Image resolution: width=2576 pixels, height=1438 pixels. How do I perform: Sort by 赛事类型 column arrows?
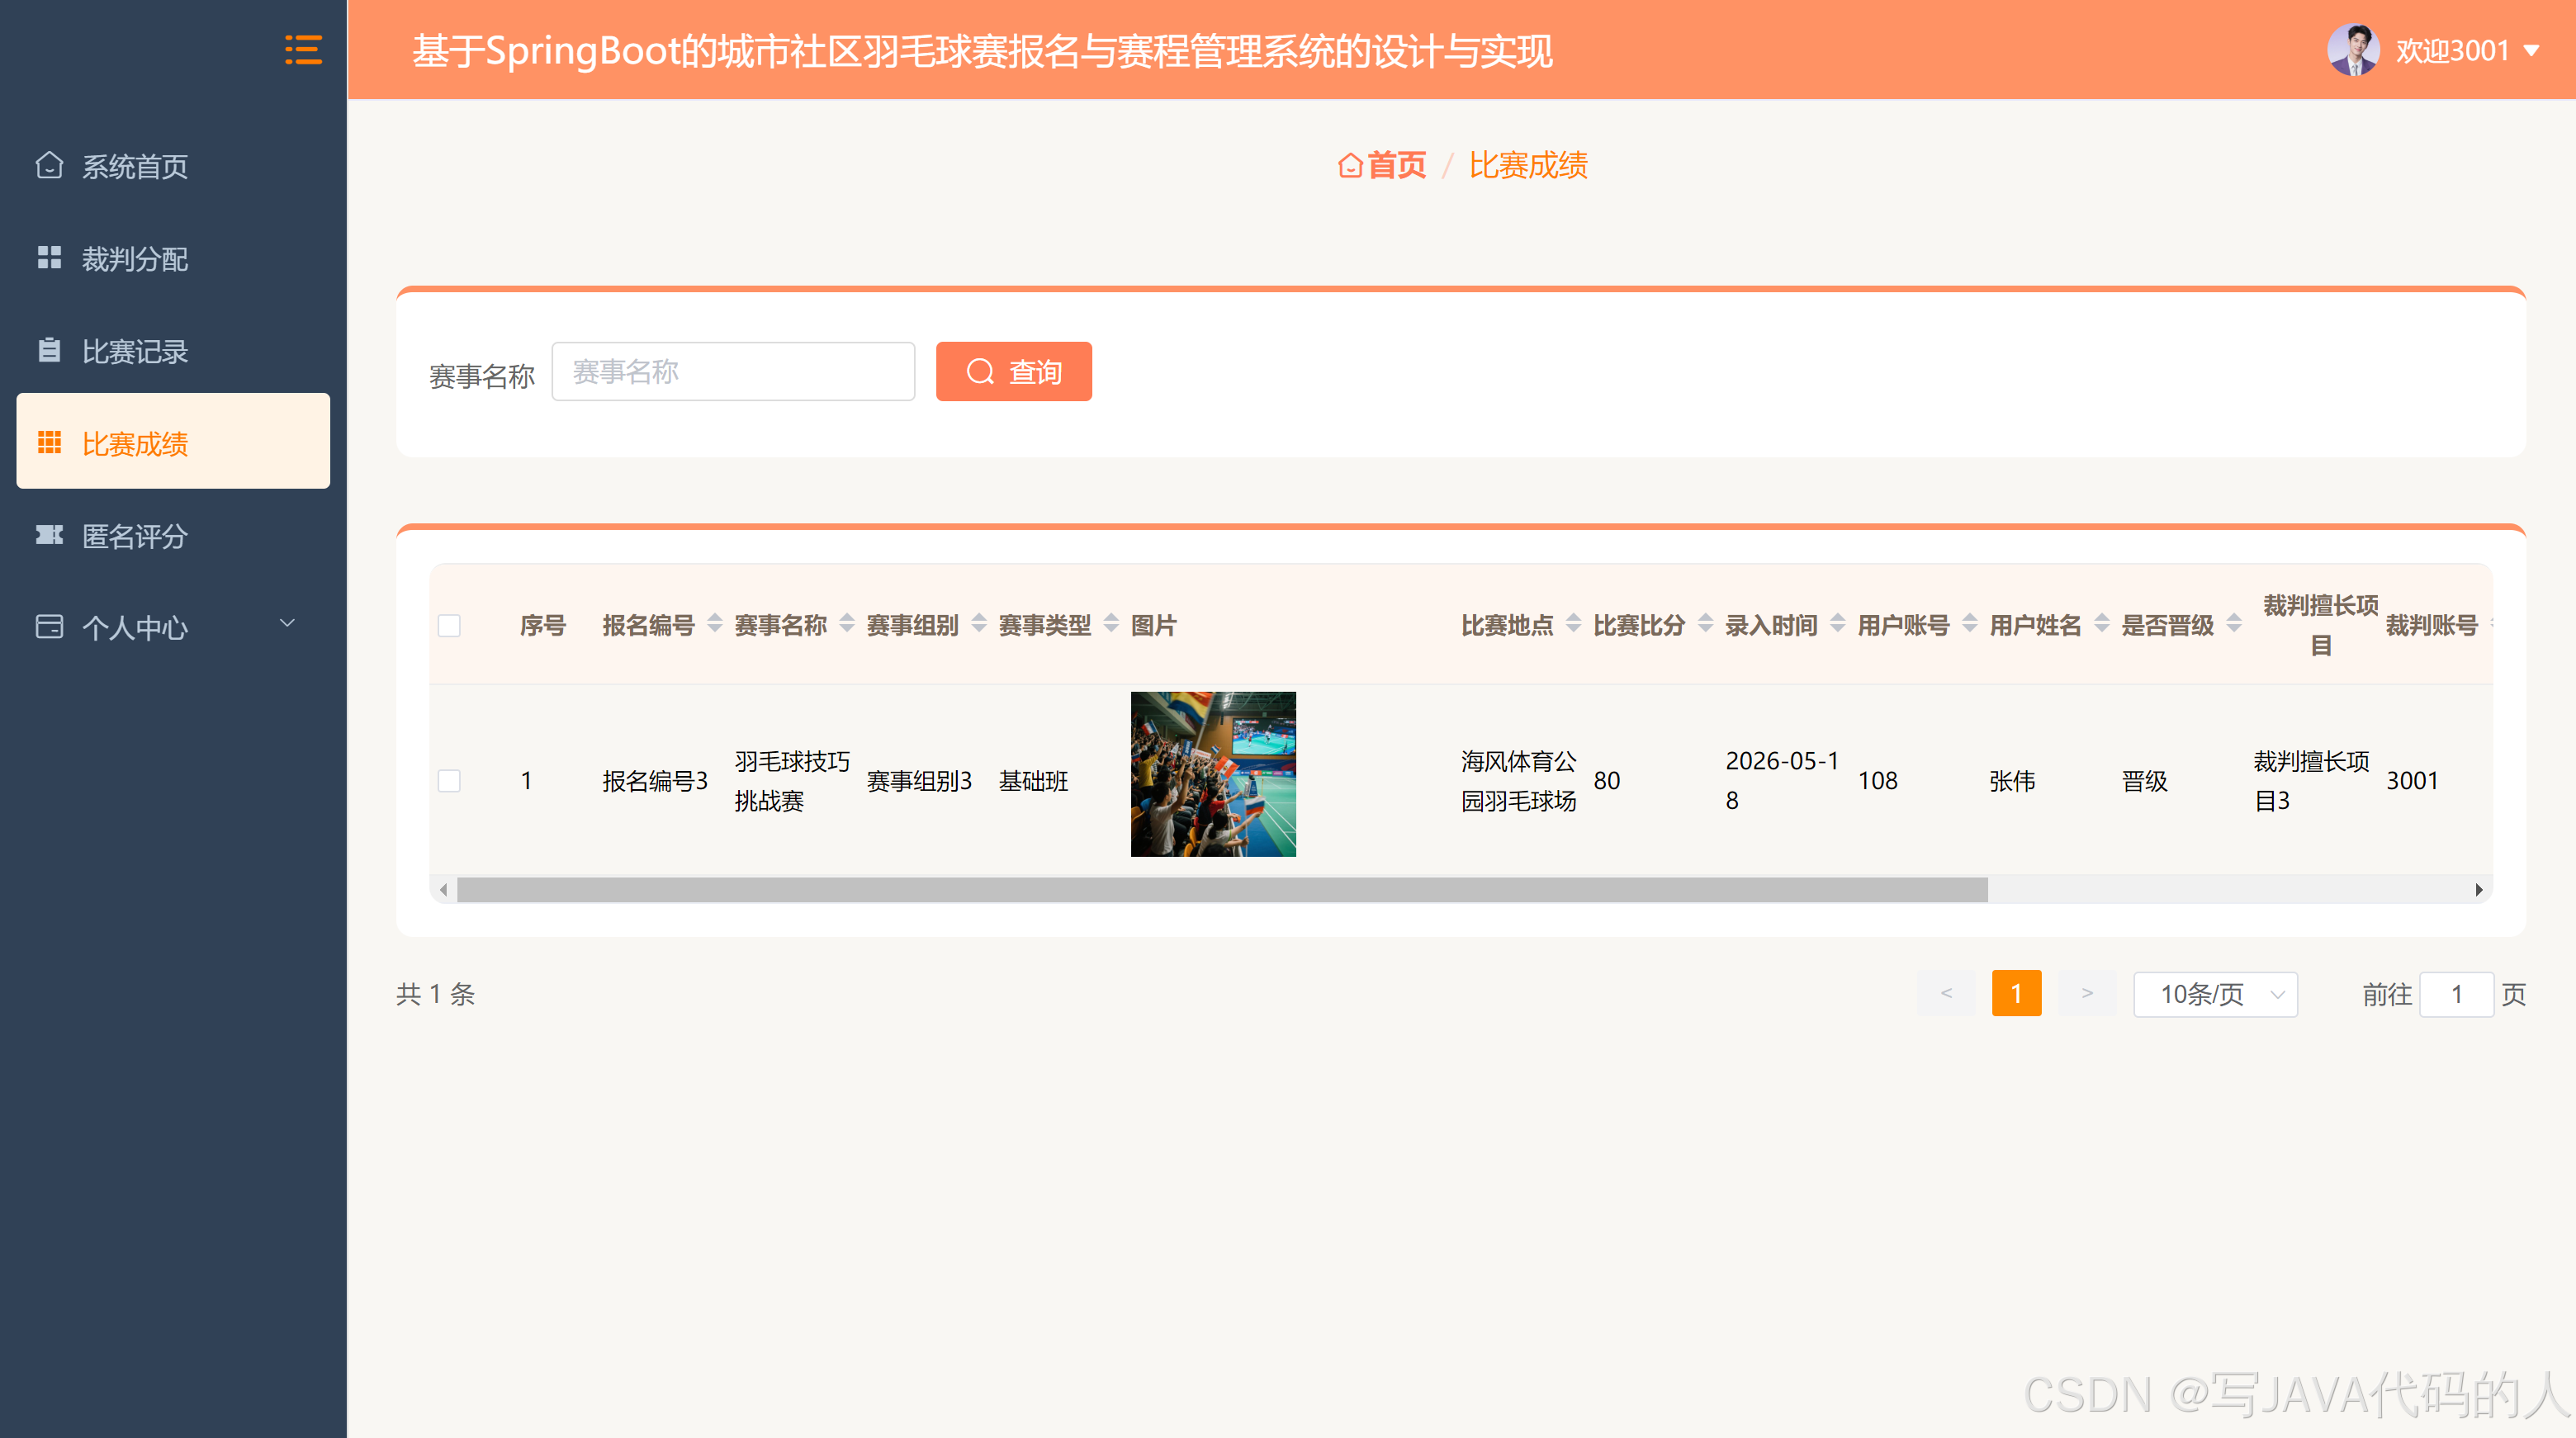point(1111,624)
